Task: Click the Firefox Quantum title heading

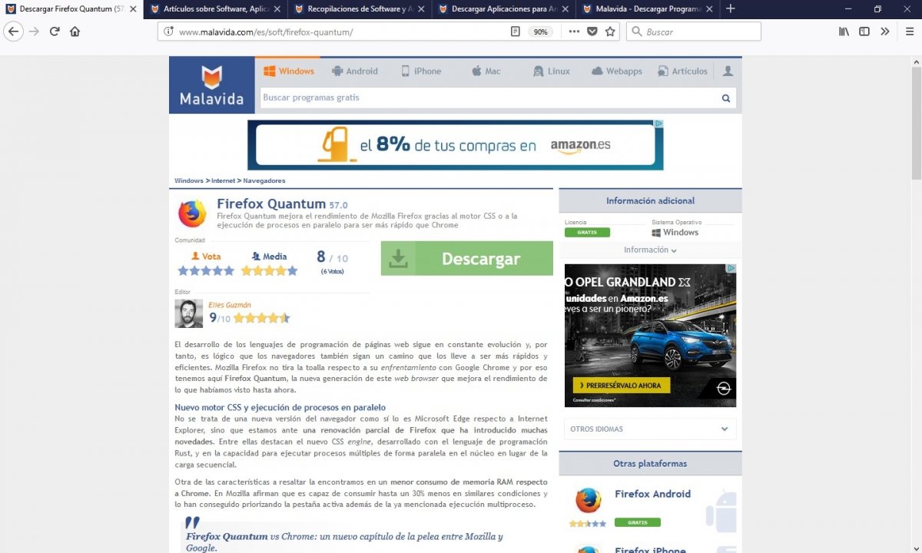Action: tap(271, 204)
